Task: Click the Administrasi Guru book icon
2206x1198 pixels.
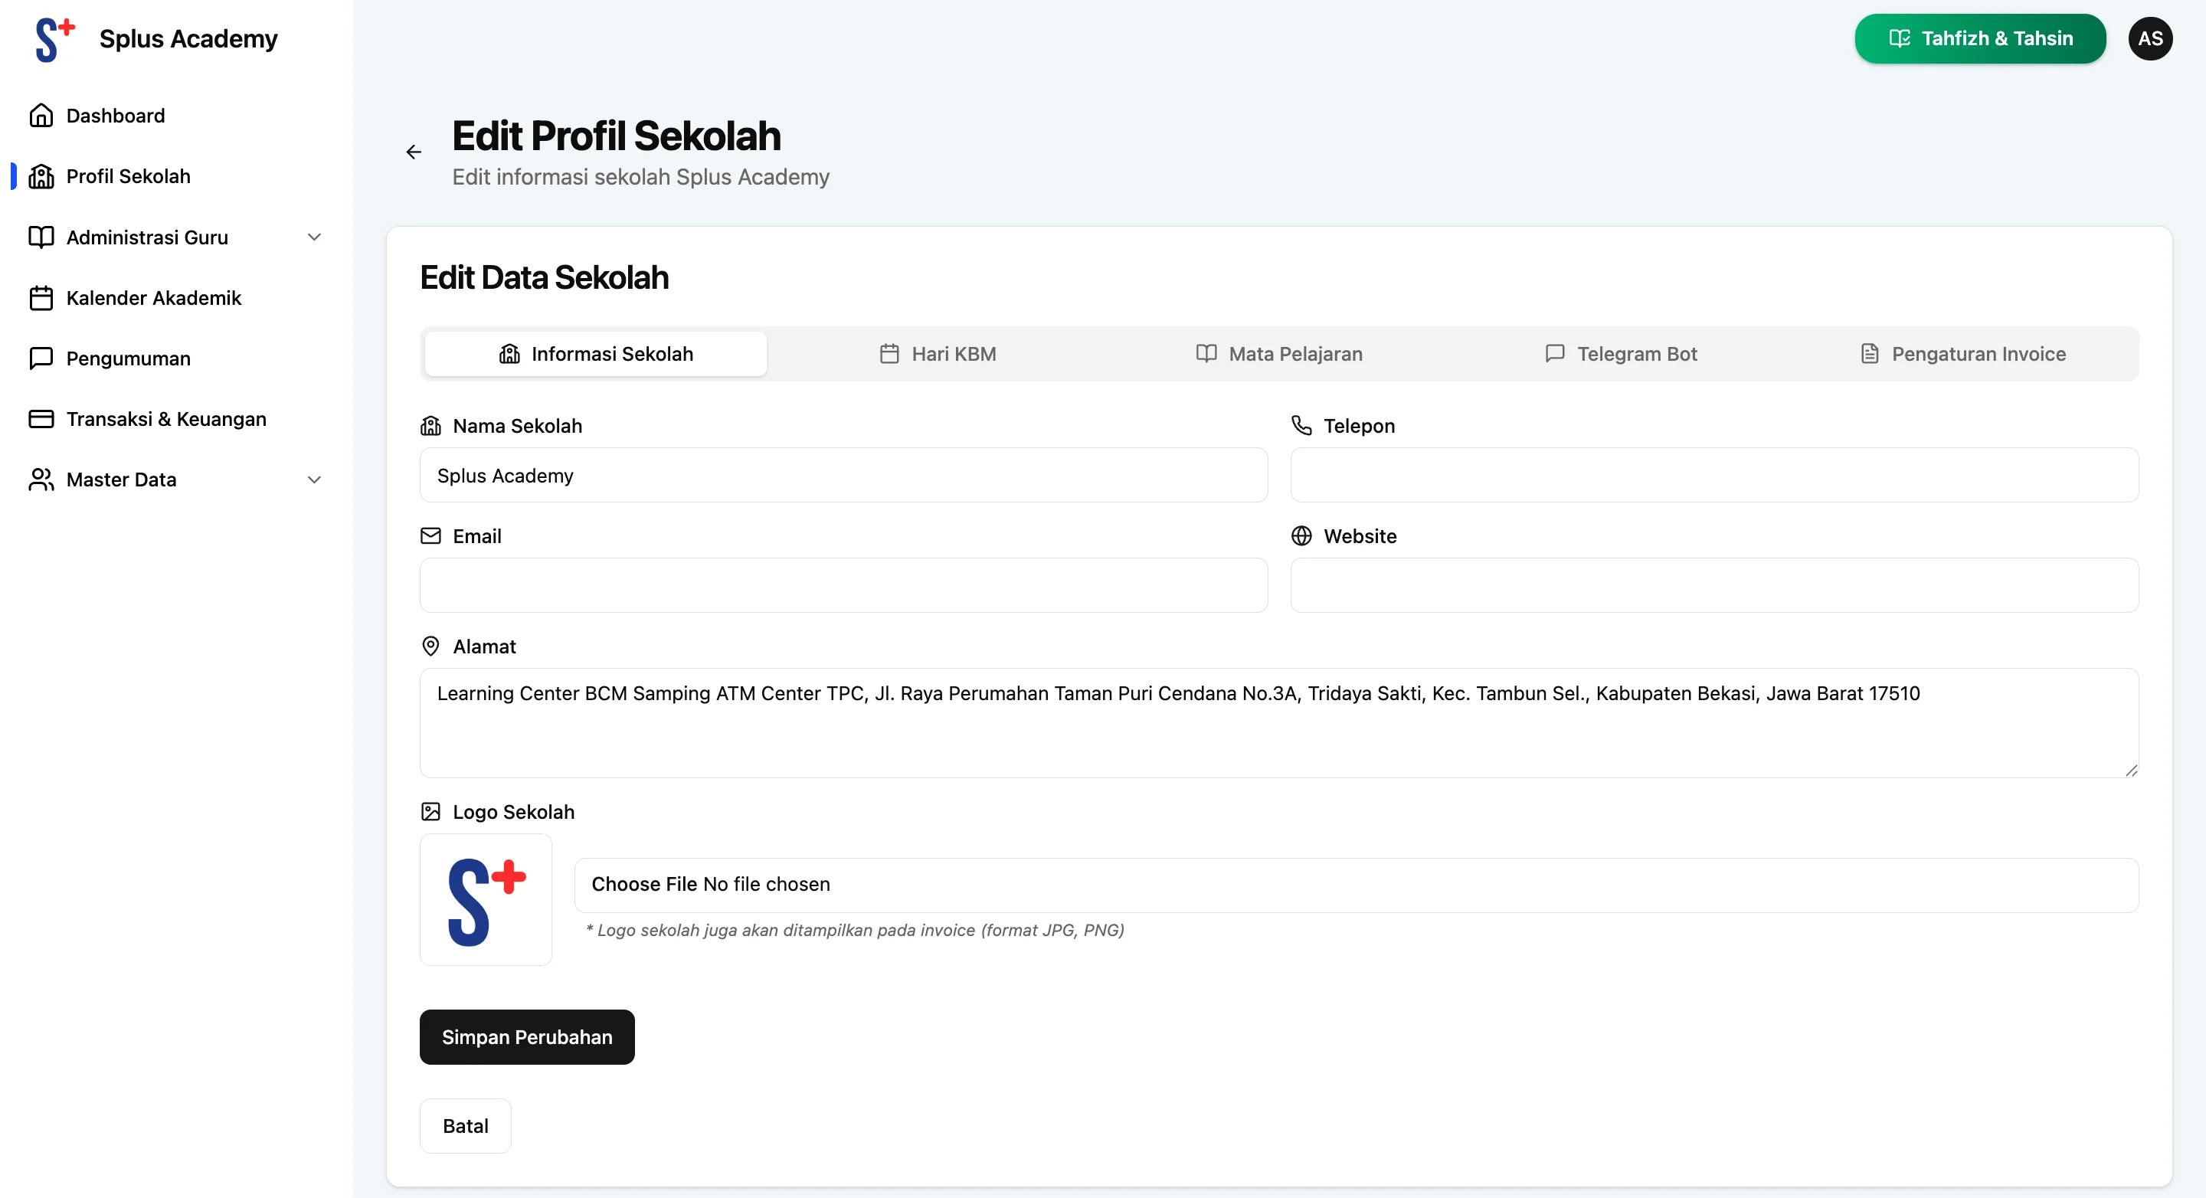Action: click(41, 237)
